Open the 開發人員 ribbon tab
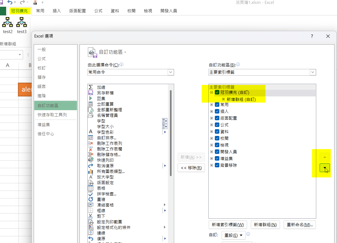 tap(168, 11)
